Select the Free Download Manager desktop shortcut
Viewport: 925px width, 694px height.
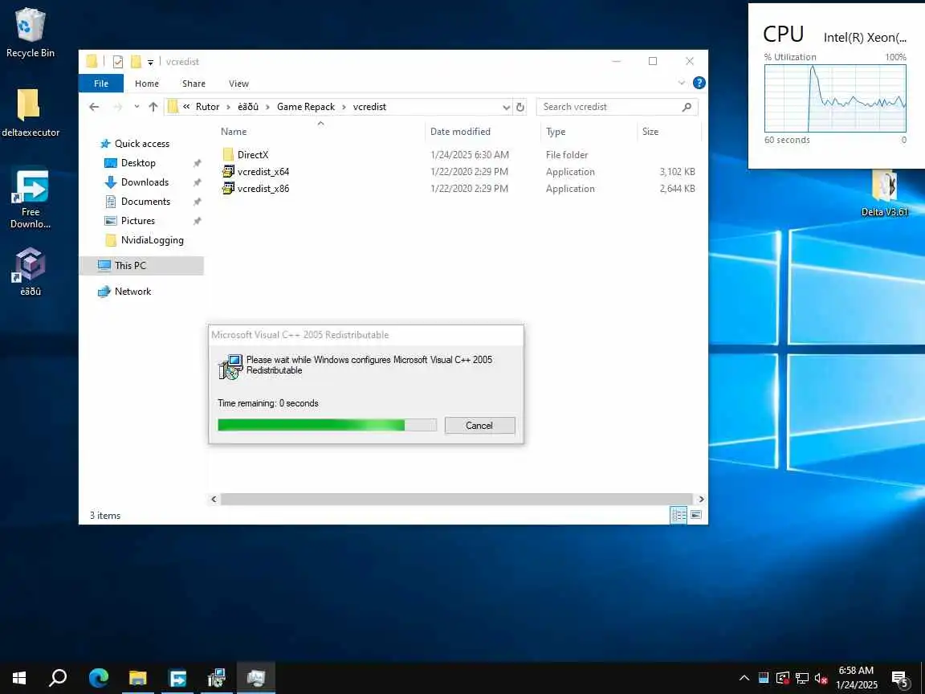pos(30,199)
